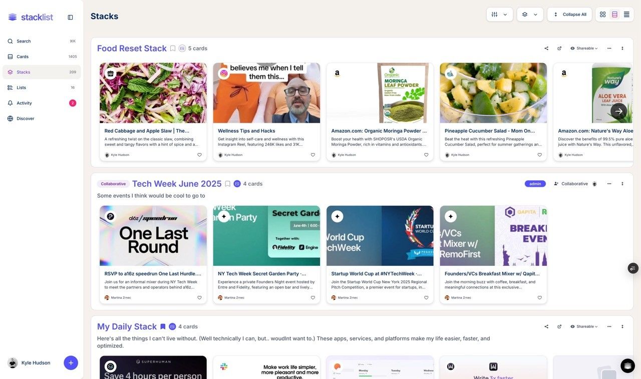Viewport: 641px width, 379px height.
Task: Like the Founders/VCs Breakfast Mixer card
Action: coord(540,297)
